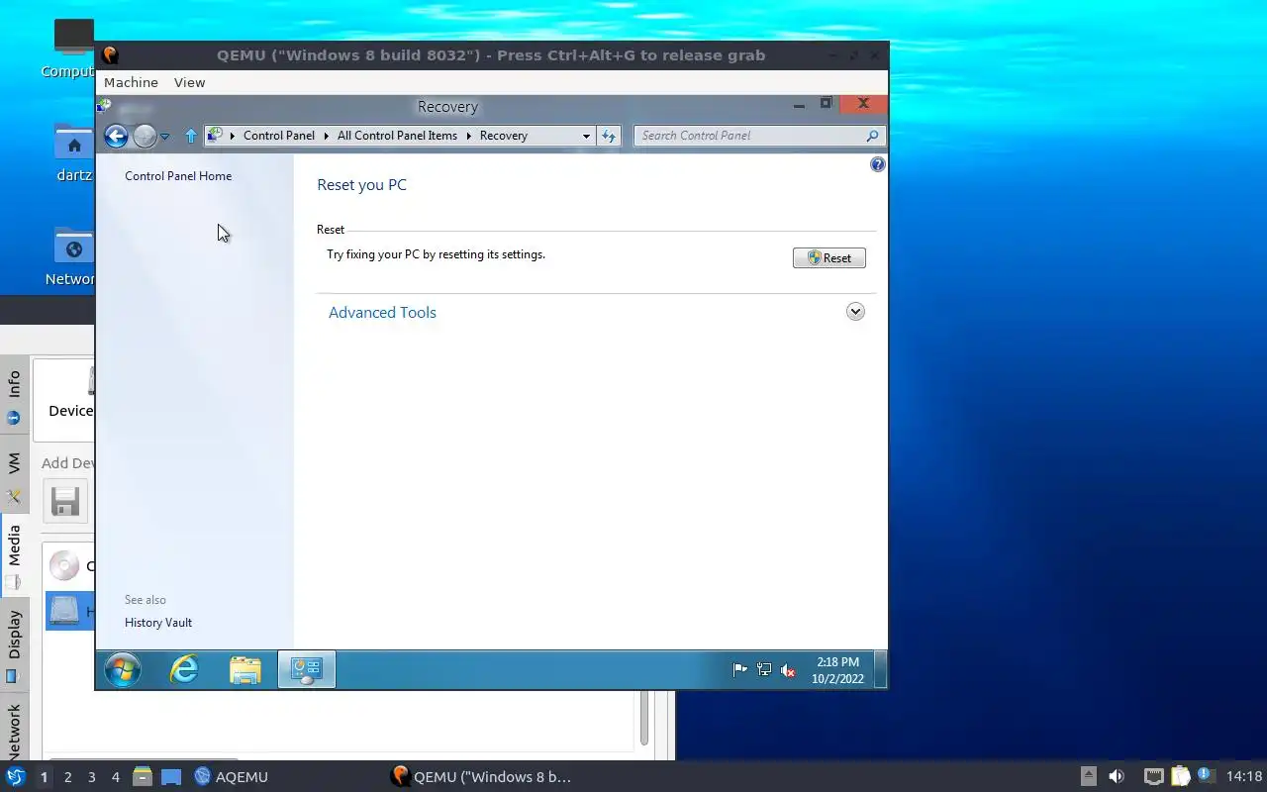Open the address bar history dropdown

pyautogui.click(x=586, y=136)
